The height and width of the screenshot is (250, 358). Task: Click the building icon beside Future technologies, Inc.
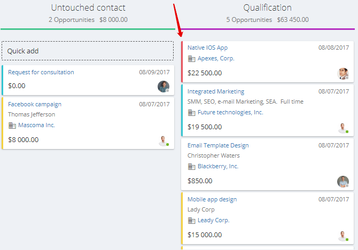coord(191,113)
